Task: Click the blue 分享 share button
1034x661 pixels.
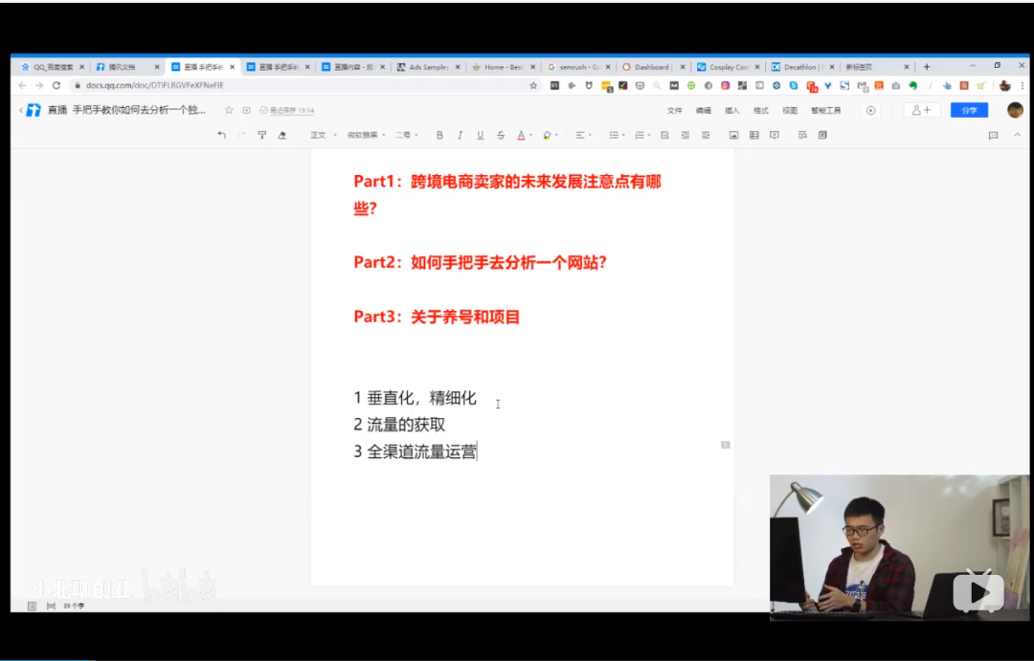Action: (969, 110)
